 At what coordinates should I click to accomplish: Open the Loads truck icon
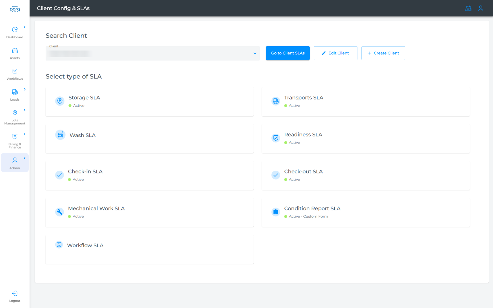(x=15, y=92)
